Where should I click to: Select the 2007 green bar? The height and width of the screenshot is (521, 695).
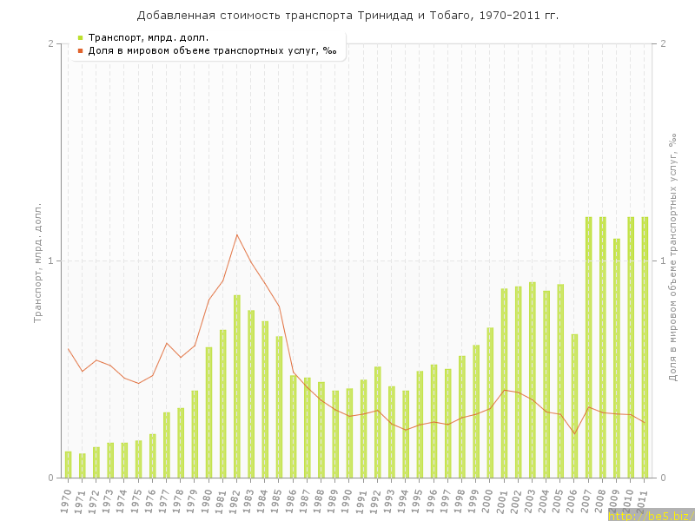[588, 347]
